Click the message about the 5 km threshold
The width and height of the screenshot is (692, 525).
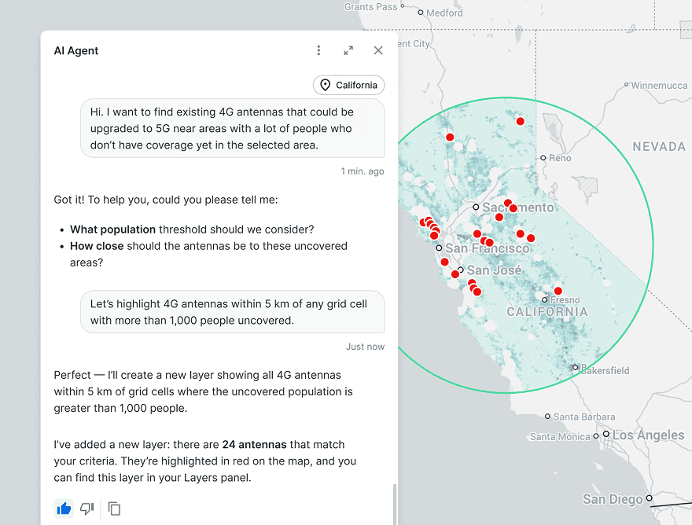[232, 312]
